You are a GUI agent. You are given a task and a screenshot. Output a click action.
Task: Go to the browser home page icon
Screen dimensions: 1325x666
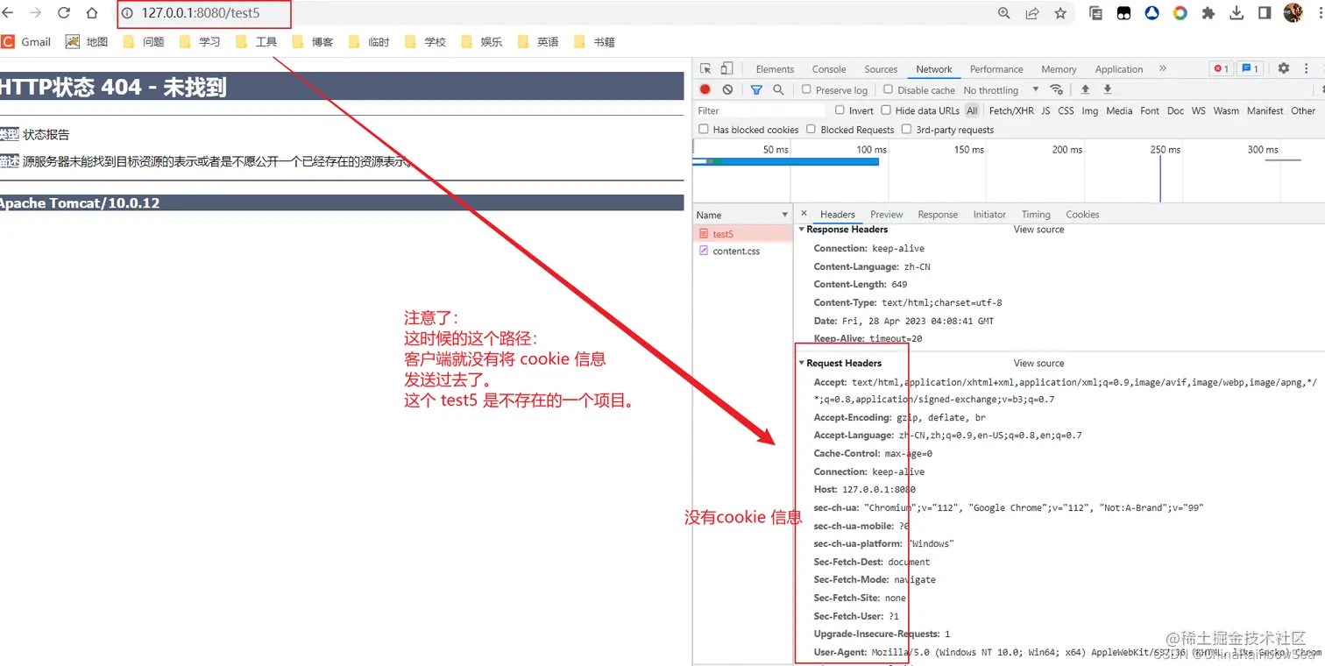pos(92,13)
